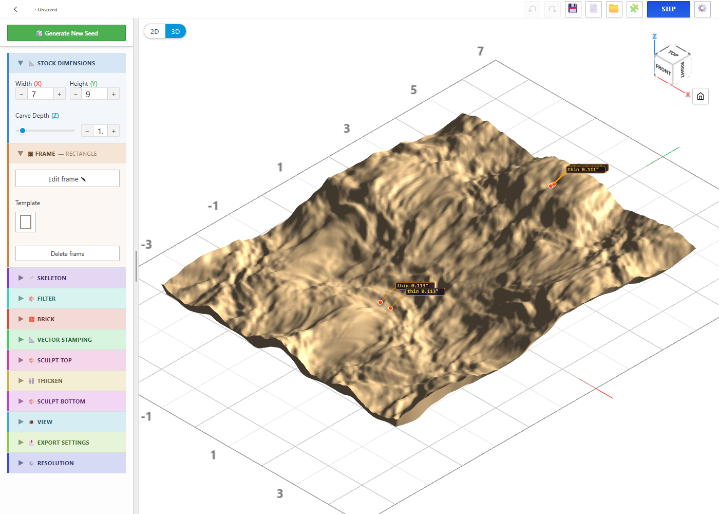
Task: Collapse the Frame section
Action: (x=67, y=154)
